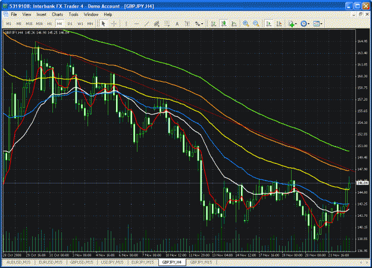Image resolution: width=372 pixels, height=268 pixels.
Task: Switch to the EURJPY,M15 chart tab
Action: click(142, 262)
